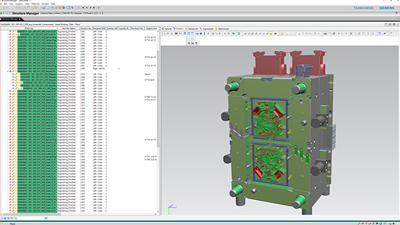
Task: Switch to the Attachments tab
Action: coord(222,29)
